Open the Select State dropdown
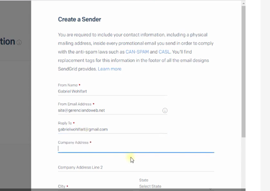The image size is (270, 191). [x=177, y=186]
